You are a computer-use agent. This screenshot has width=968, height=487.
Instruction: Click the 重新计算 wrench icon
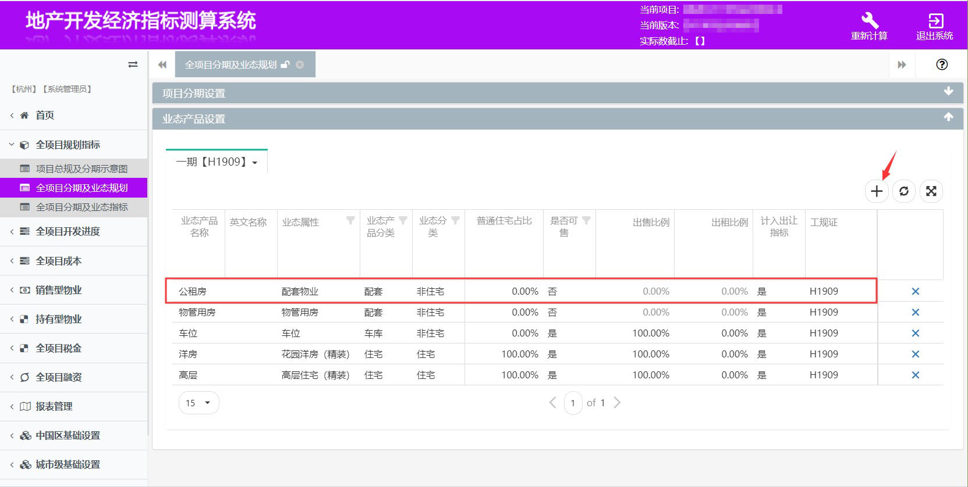[869, 22]
